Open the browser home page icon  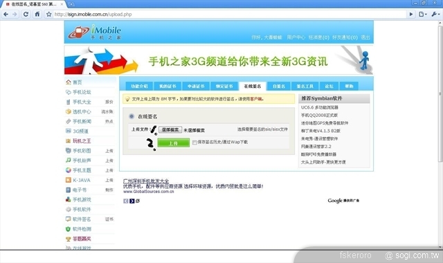tap(37, 14)
